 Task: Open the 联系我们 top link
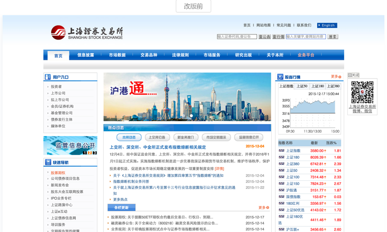pyautogui.click(x=304, y=25)
